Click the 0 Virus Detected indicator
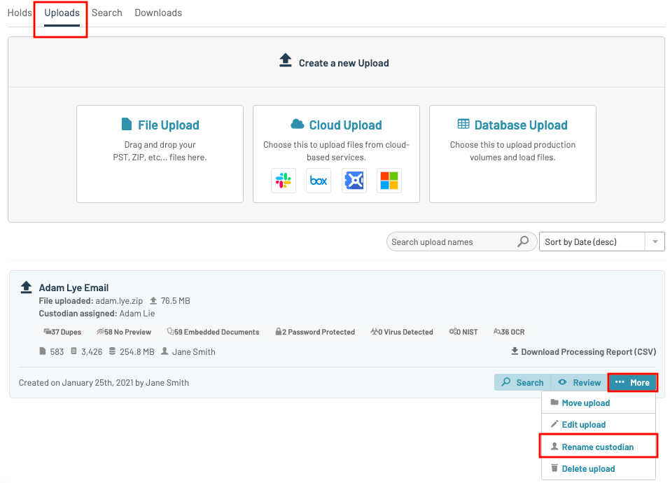 402,332
